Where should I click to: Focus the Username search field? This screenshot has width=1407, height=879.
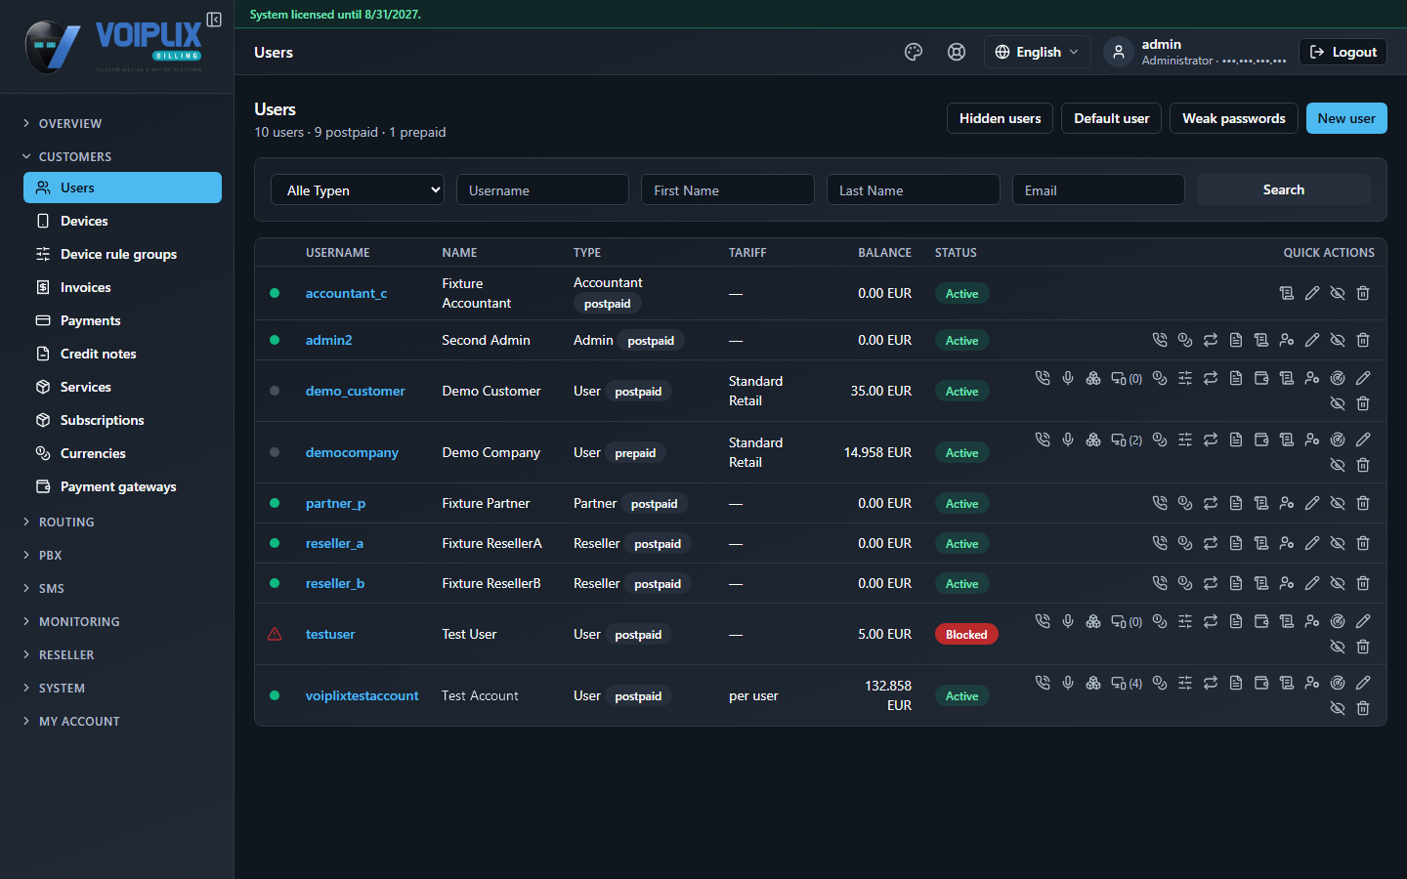[x=542, y=189]
